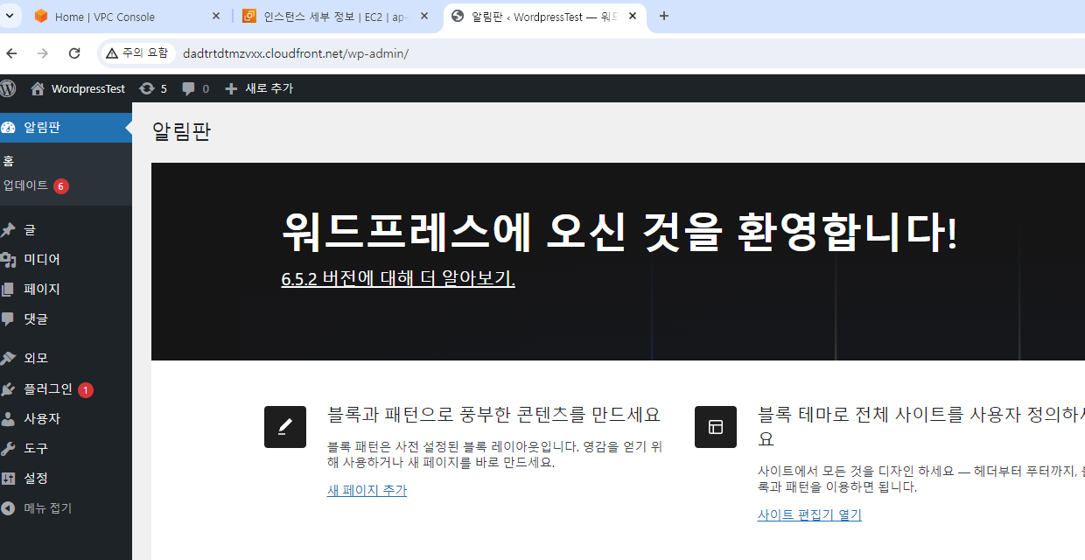
Task: Open the 도구 tools menu
Action: point(36,449)
